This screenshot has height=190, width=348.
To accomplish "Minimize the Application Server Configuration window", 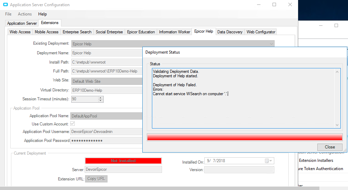I will pos(259,5).
